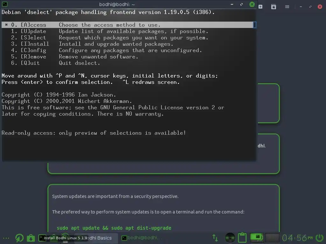Click the green power button icon
Image resolution: width=326 pixels, height=244 pixels.
tap(320, 238)
